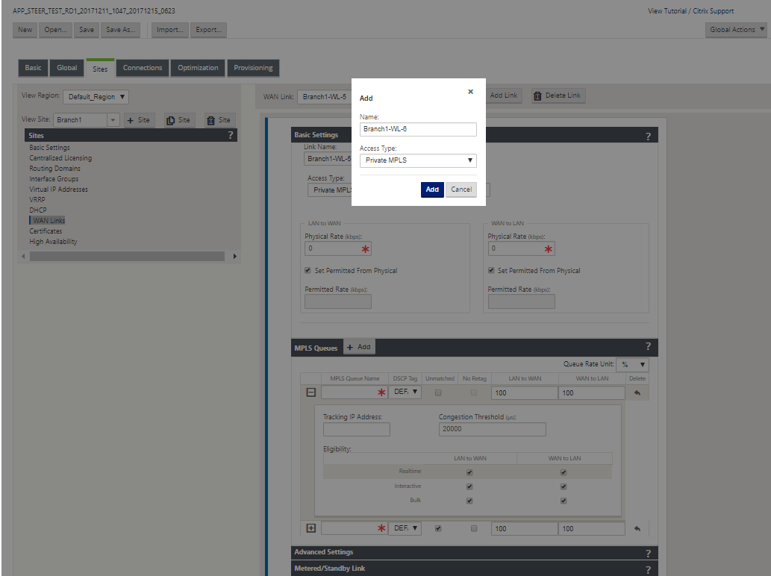Click the delete Site trash icon
Screen dimensions: 771x576
pos(211,120)
